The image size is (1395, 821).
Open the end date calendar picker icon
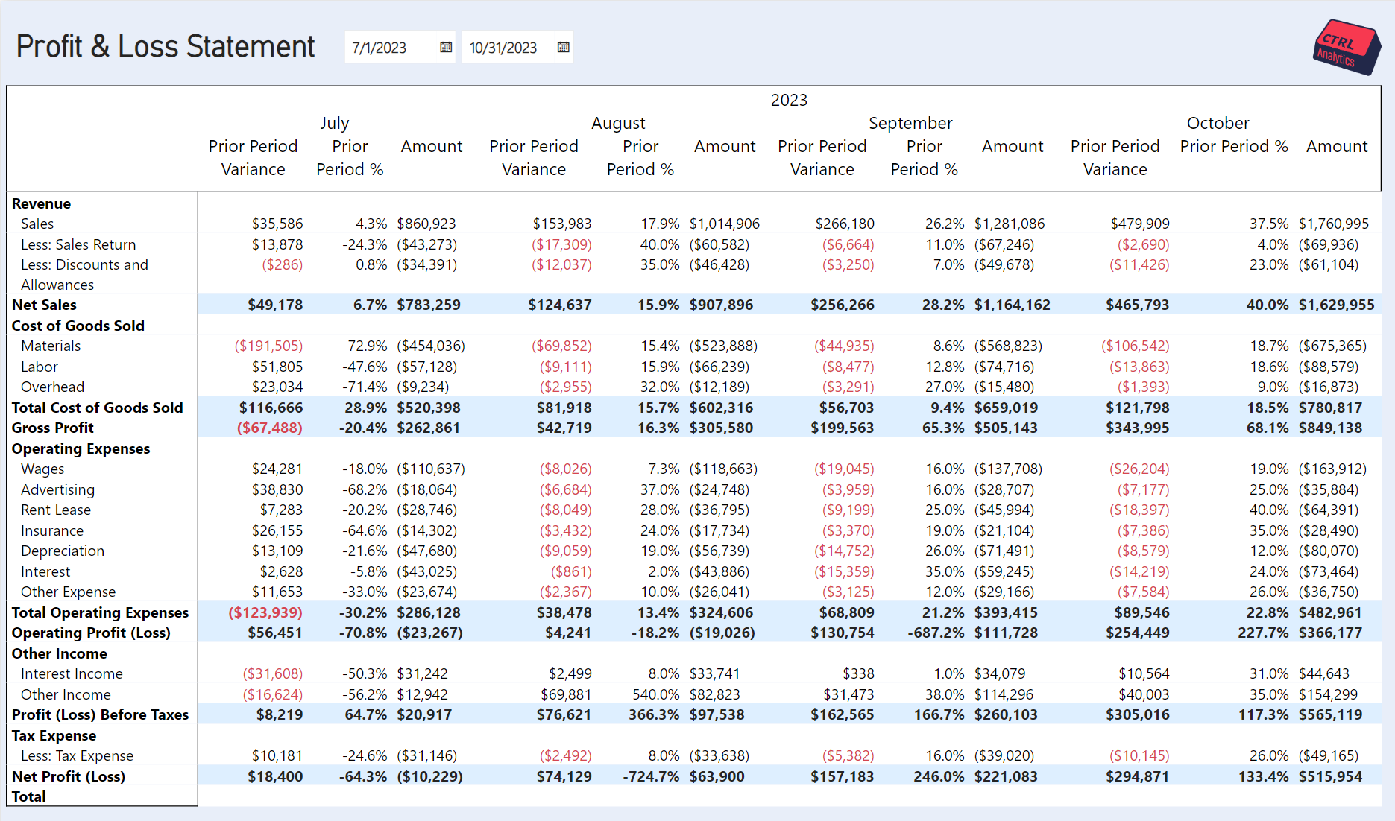pyautogui.click(x=564, y=48)
